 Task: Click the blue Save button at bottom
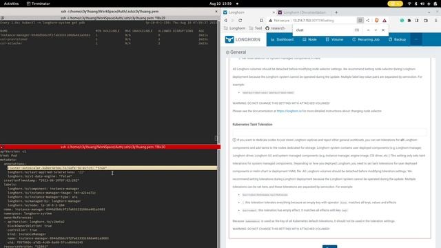coord(329,247)
